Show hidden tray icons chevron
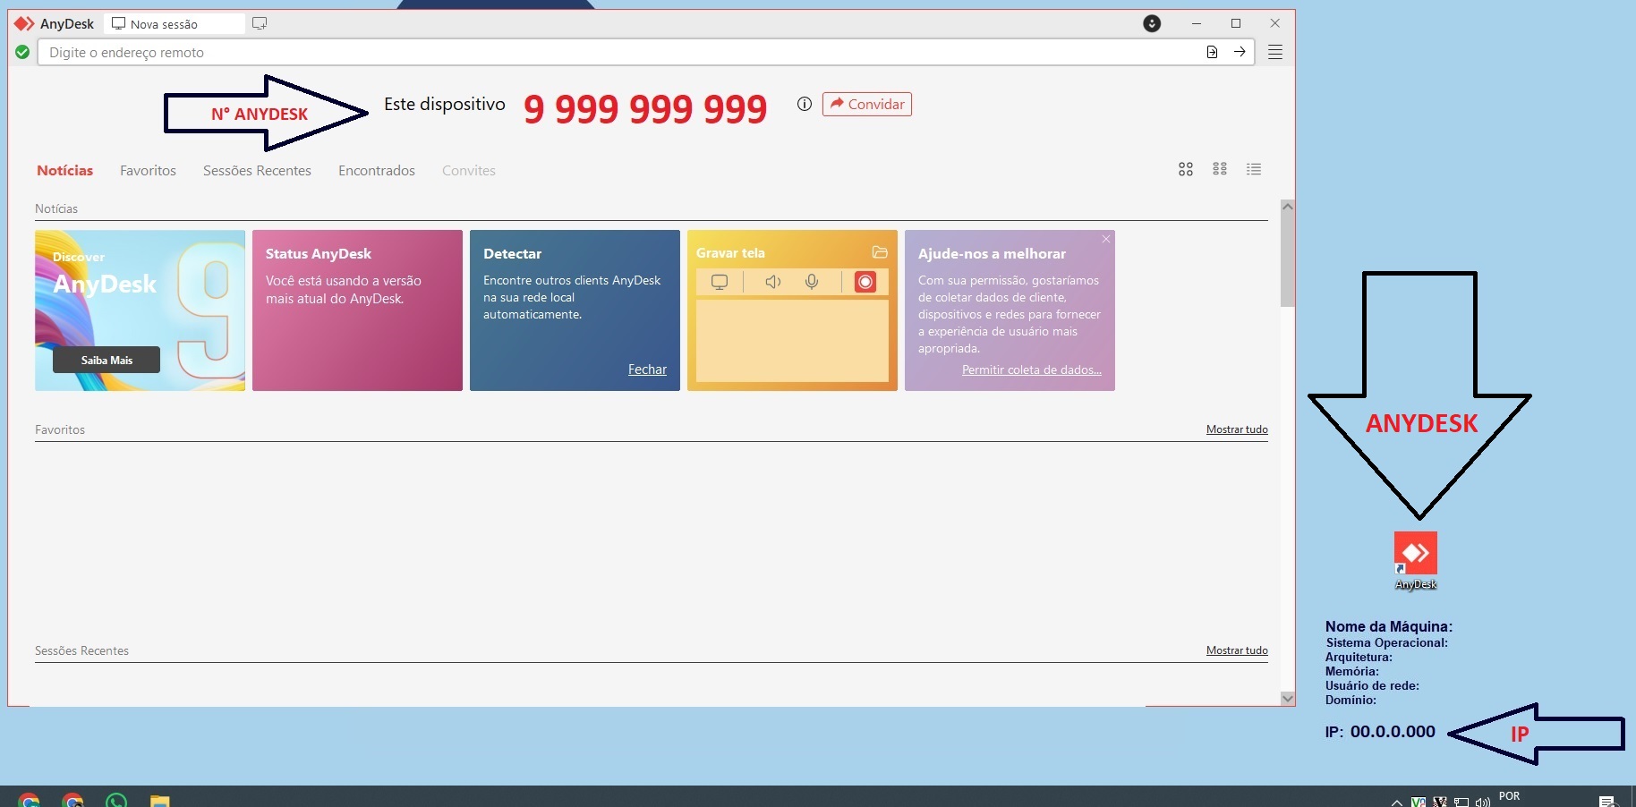 click(x=1396, y=802)
